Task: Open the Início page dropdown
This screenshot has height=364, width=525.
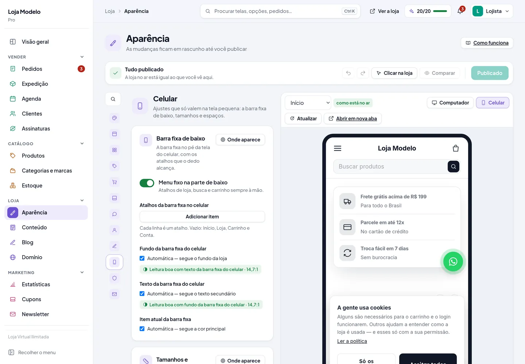Action: (x=308, y=103)
